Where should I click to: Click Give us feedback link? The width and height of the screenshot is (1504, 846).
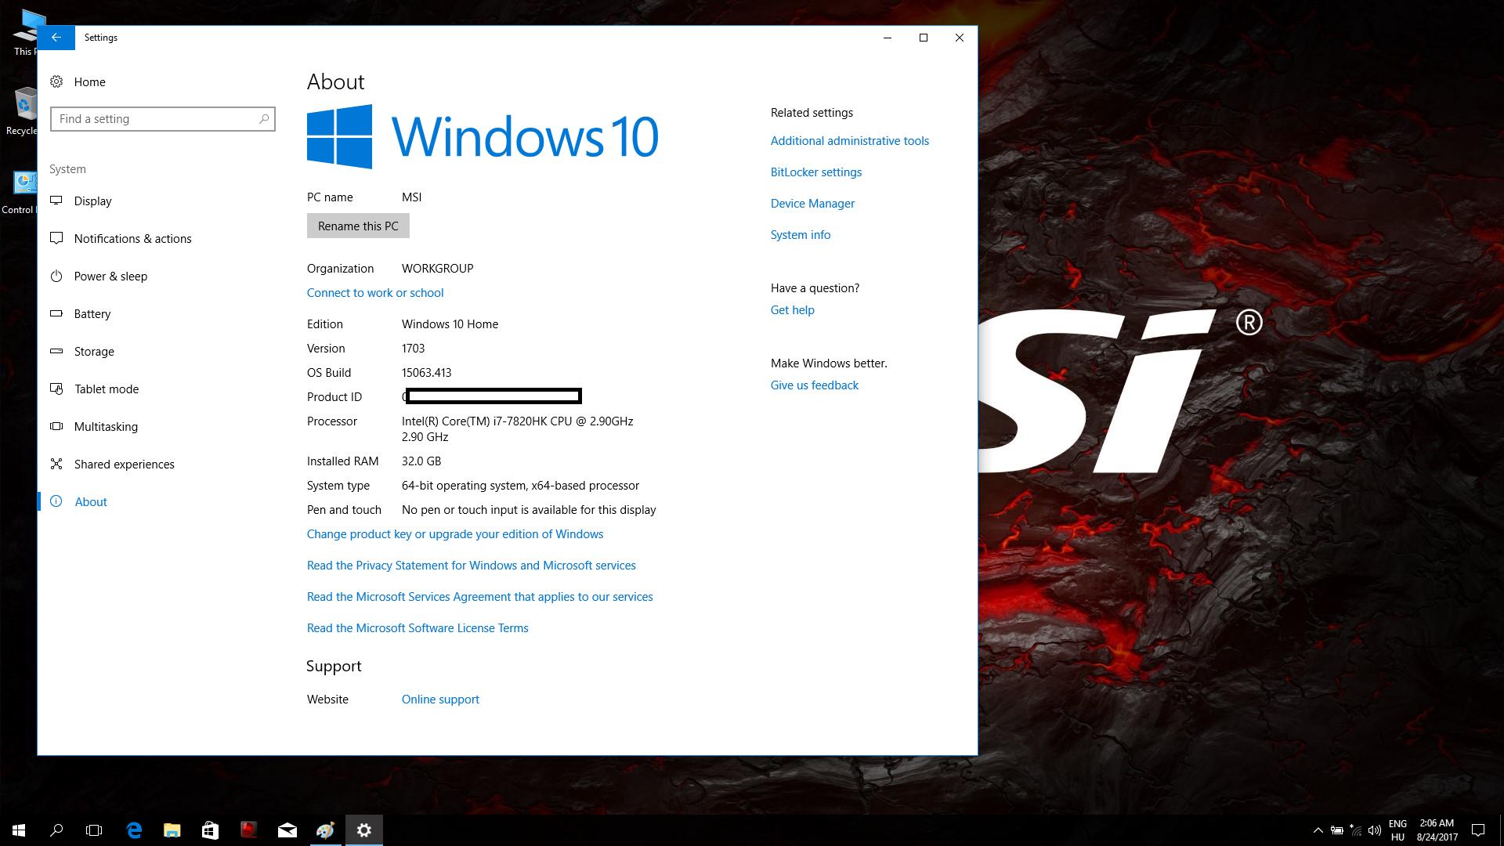pos(815,385)
